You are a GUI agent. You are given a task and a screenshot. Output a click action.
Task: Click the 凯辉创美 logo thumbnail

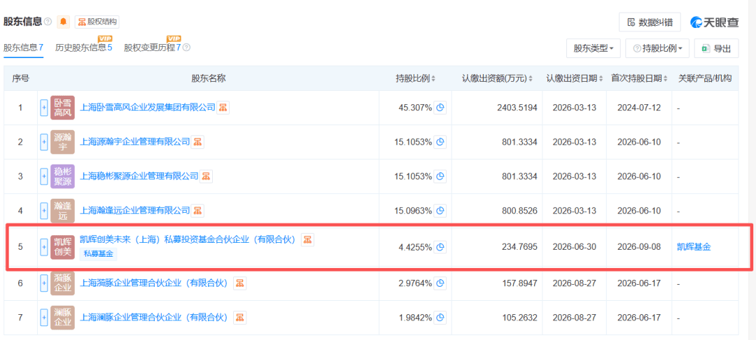pos(63,248)
